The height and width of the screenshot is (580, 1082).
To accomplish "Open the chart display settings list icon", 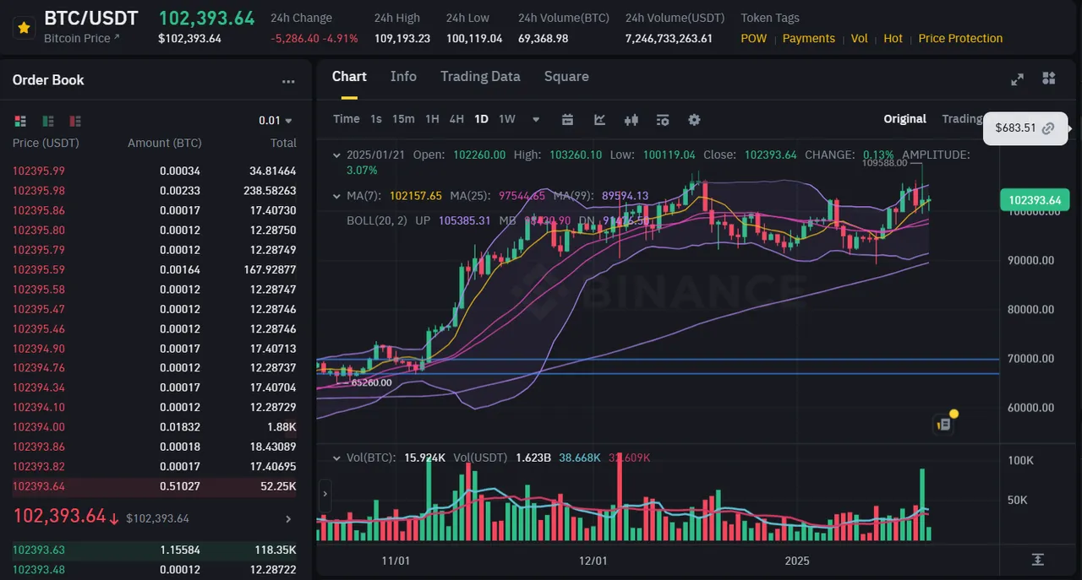I will [x=663, y=120].
